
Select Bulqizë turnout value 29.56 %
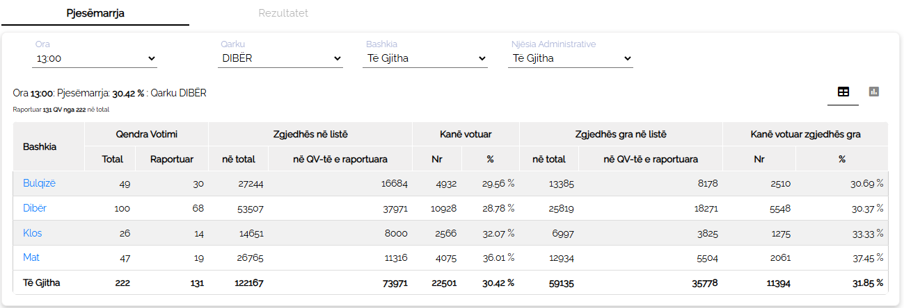[x=498, y=184]
